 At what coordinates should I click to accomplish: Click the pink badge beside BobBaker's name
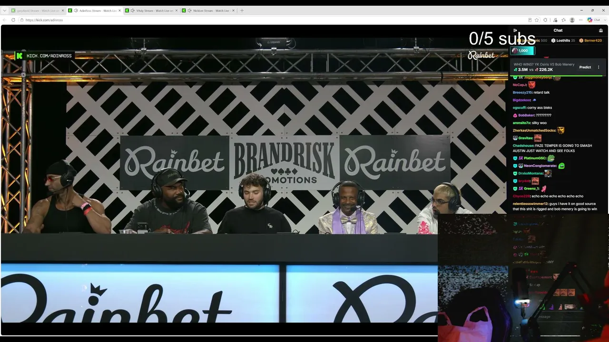pos(515,115)
